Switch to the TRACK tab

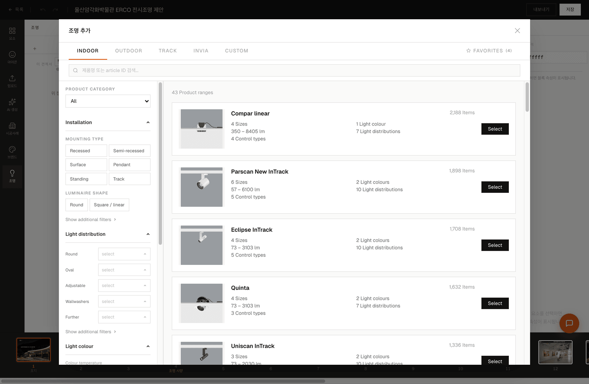[x=168, y=51]
